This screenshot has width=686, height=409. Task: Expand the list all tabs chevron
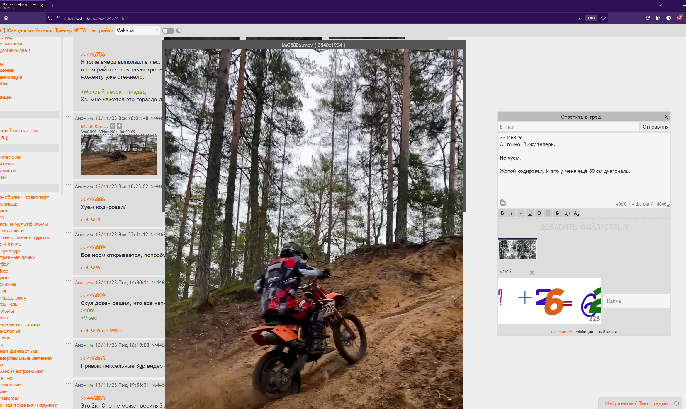point(660,6)
